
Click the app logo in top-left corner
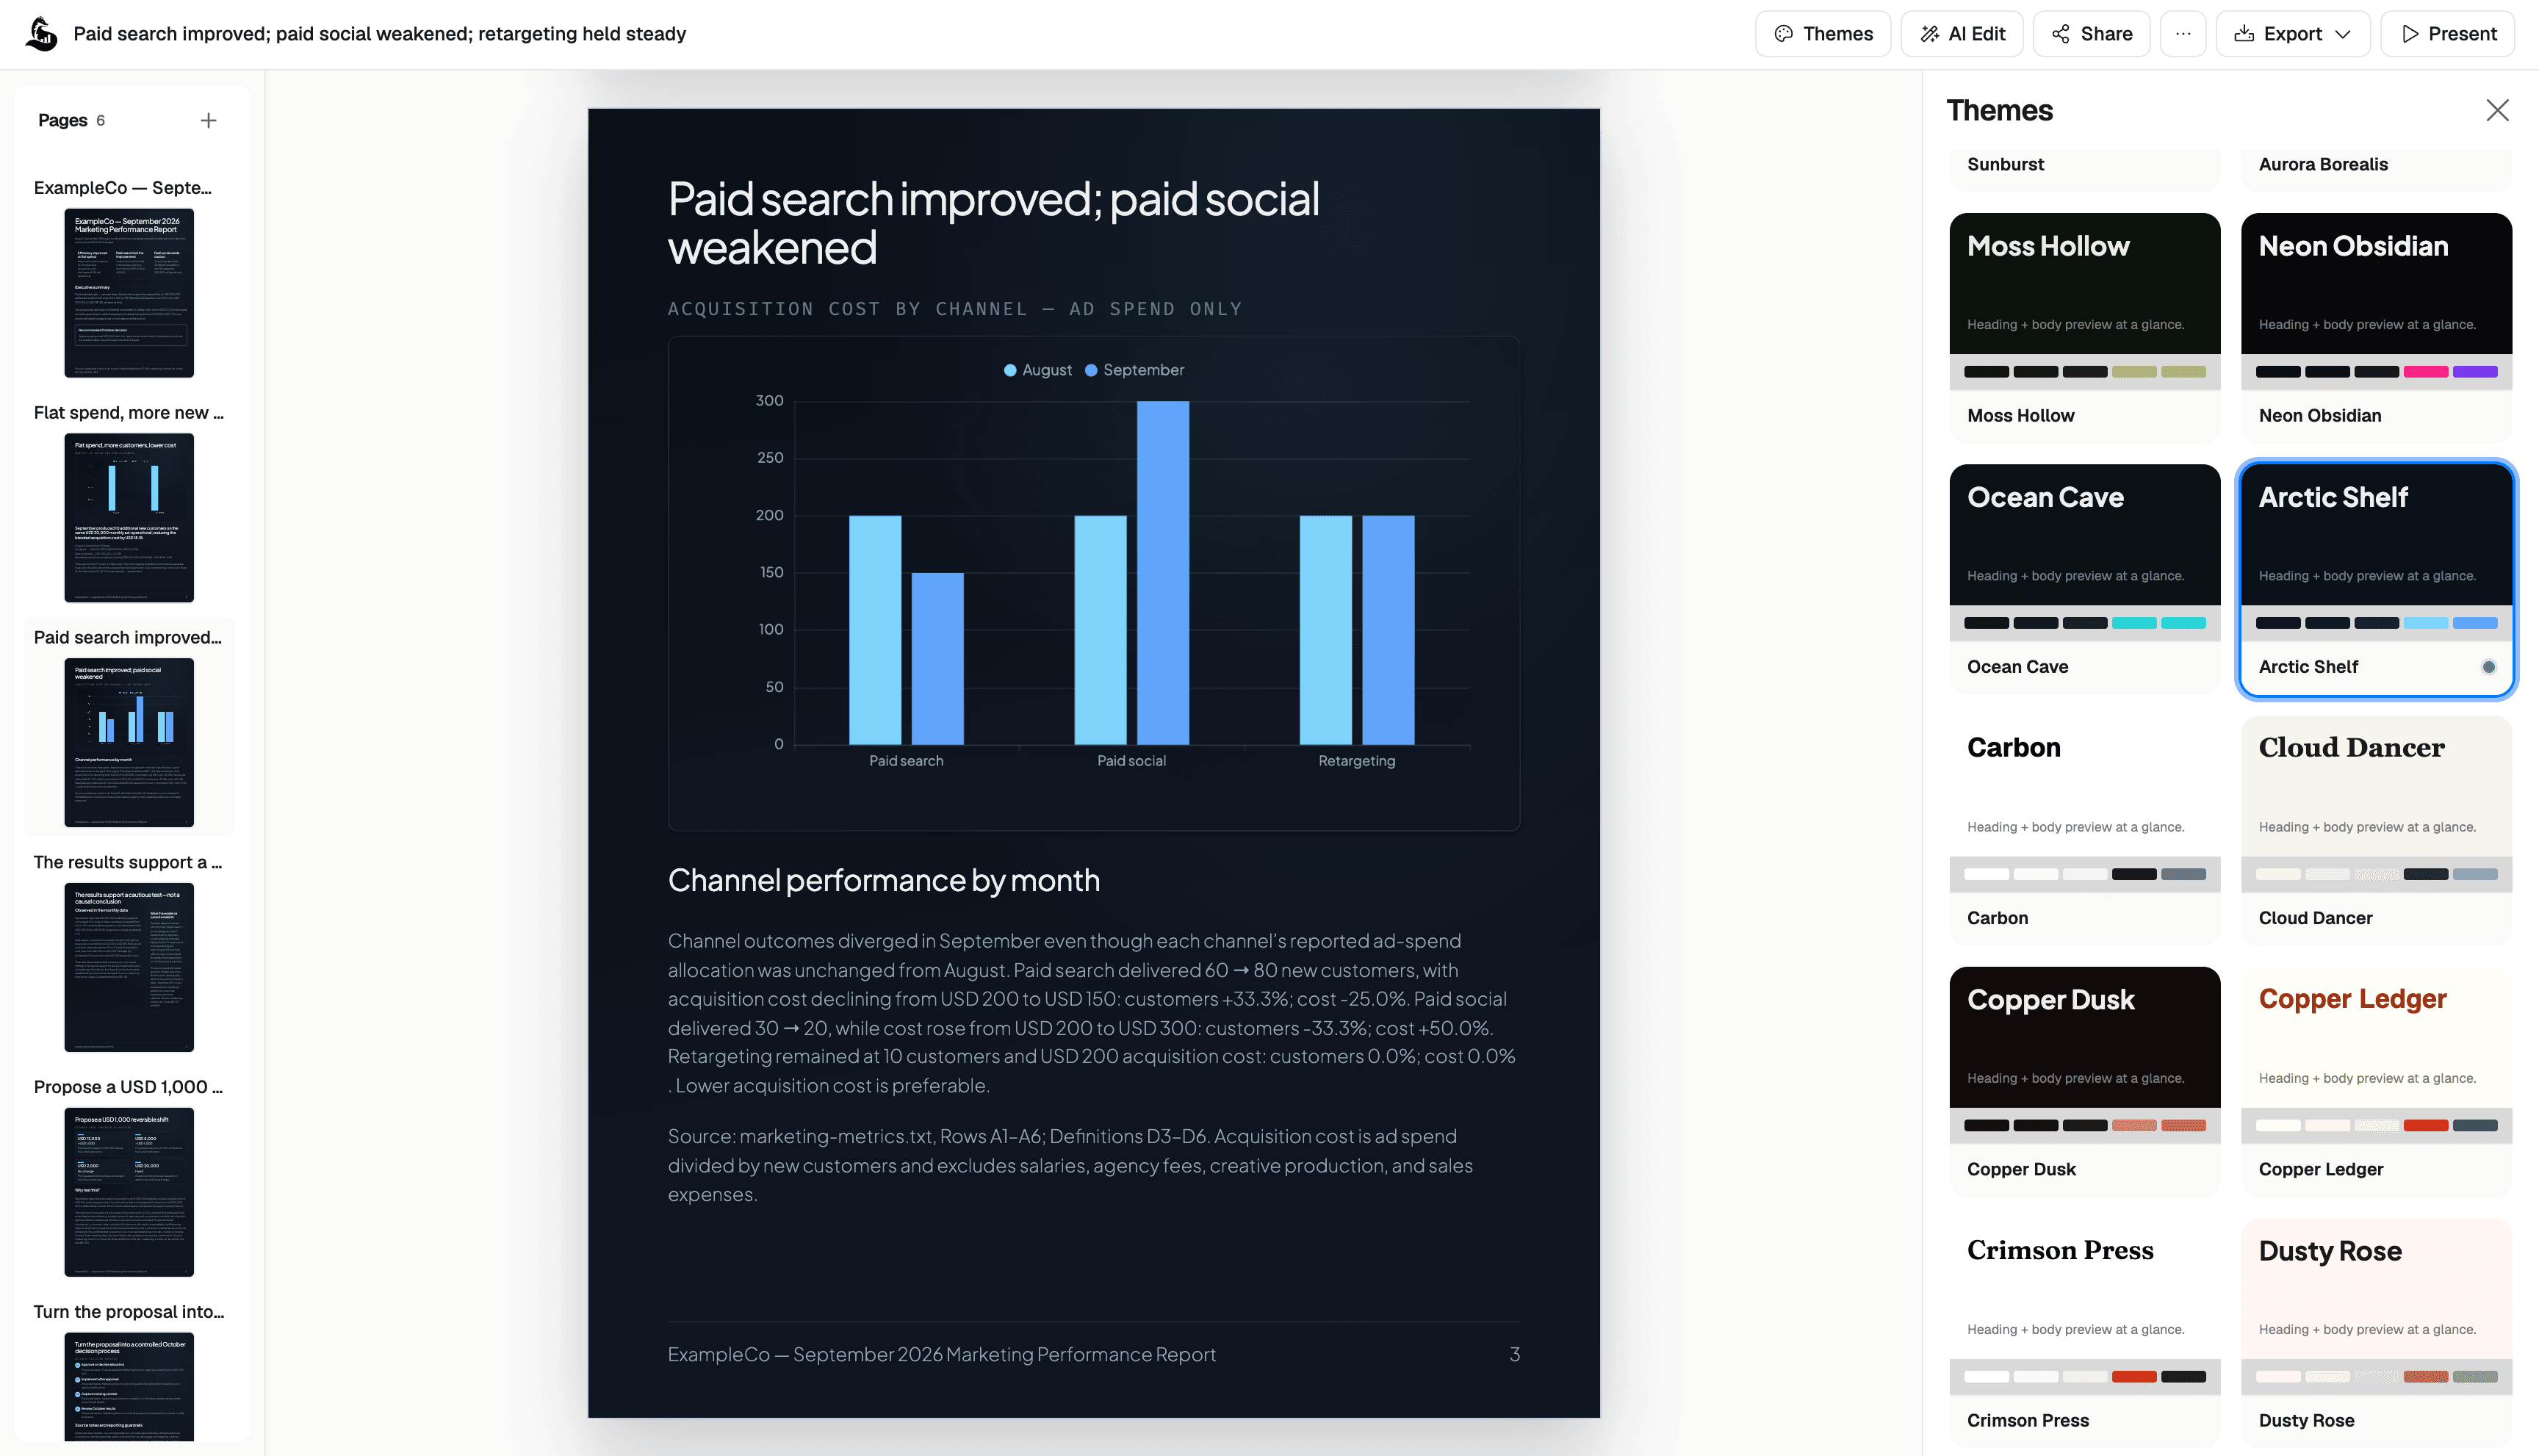pos(41,34)
